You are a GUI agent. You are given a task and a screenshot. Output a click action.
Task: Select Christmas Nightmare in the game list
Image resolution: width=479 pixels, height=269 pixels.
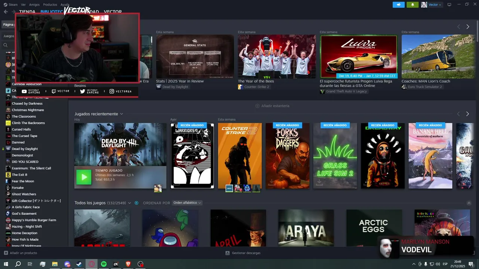(x=28, y=110)
